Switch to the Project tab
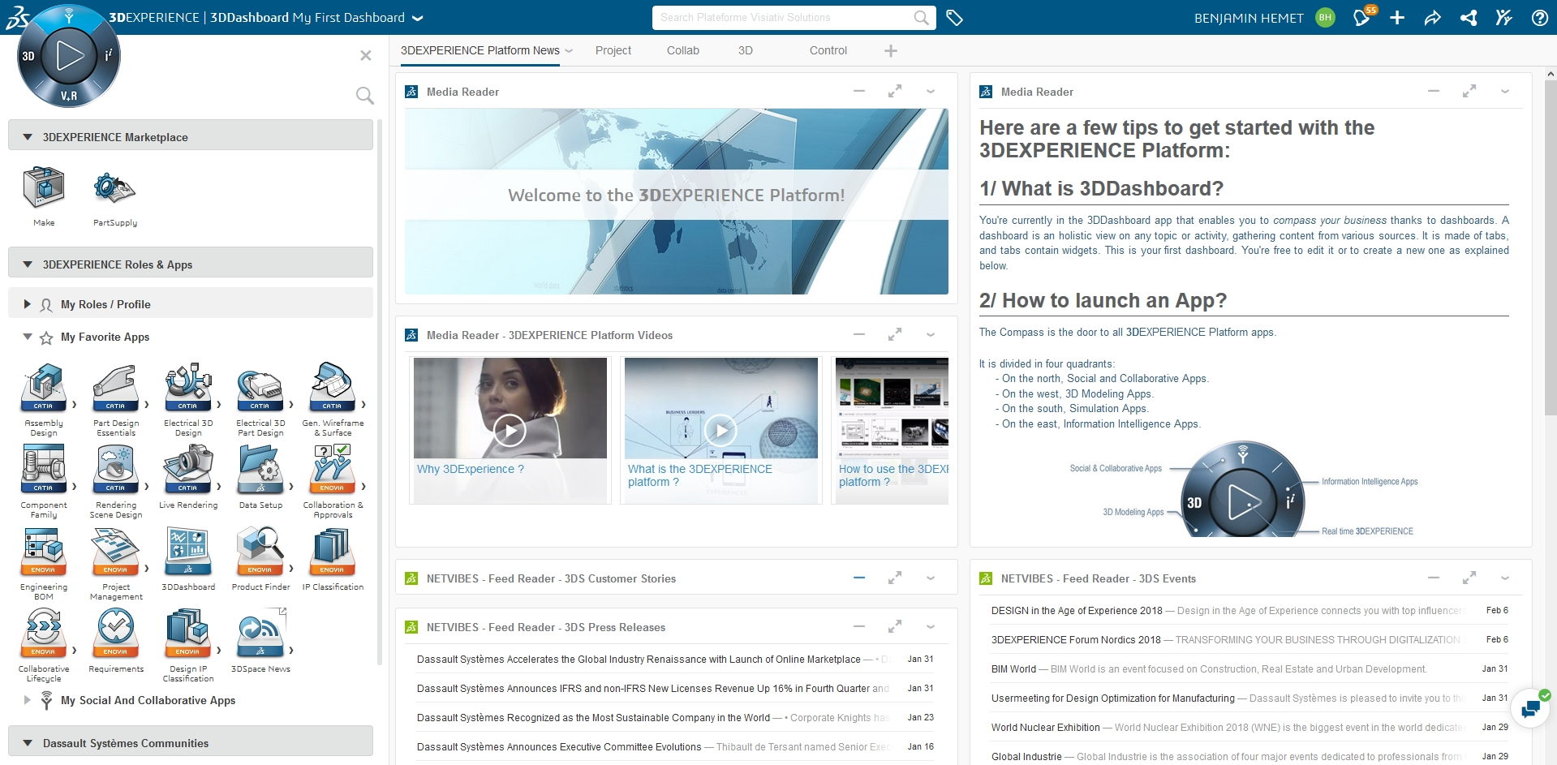 click(x=613, y=50)
